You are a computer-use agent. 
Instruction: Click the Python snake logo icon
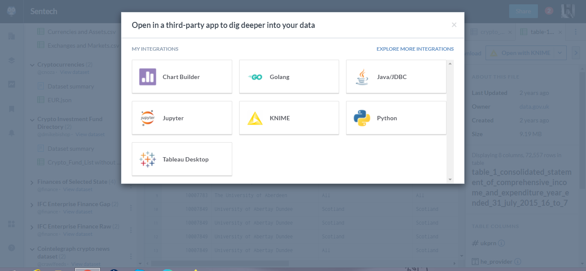tap(362, 118)
